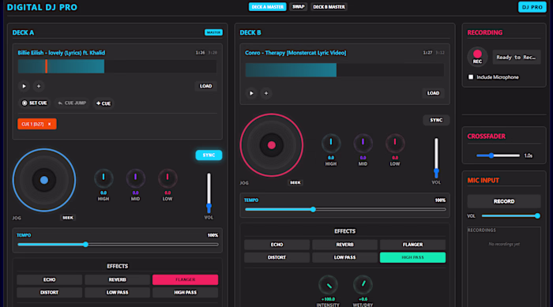Click the 'Ready to Rec...' status field
553x307 pixels.
click(517, 57)
